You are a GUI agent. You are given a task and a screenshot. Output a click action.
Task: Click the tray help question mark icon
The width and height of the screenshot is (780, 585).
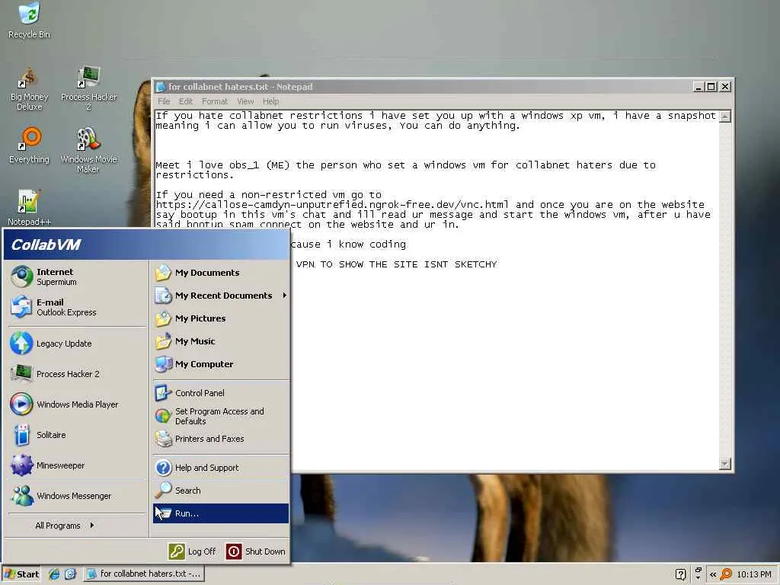[680, 574]
